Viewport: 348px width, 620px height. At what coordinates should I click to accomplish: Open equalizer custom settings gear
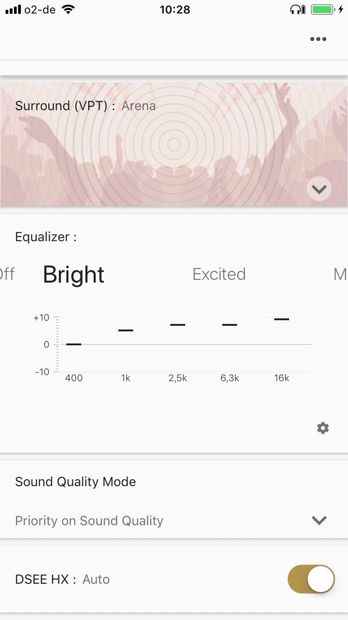click(x=323, y=428)
